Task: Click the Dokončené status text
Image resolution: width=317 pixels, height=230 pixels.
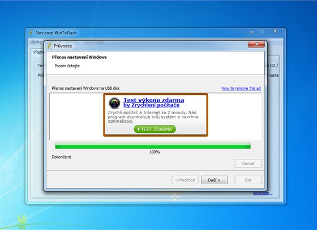Action: tap(62, 157)
